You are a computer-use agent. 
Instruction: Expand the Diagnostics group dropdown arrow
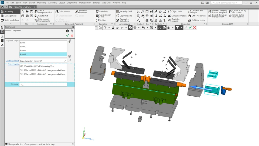pos(205,24)
